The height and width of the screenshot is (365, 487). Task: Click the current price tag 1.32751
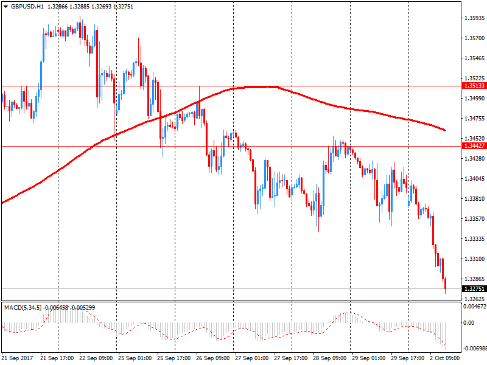pyautogui.click(x=474, y=289)
